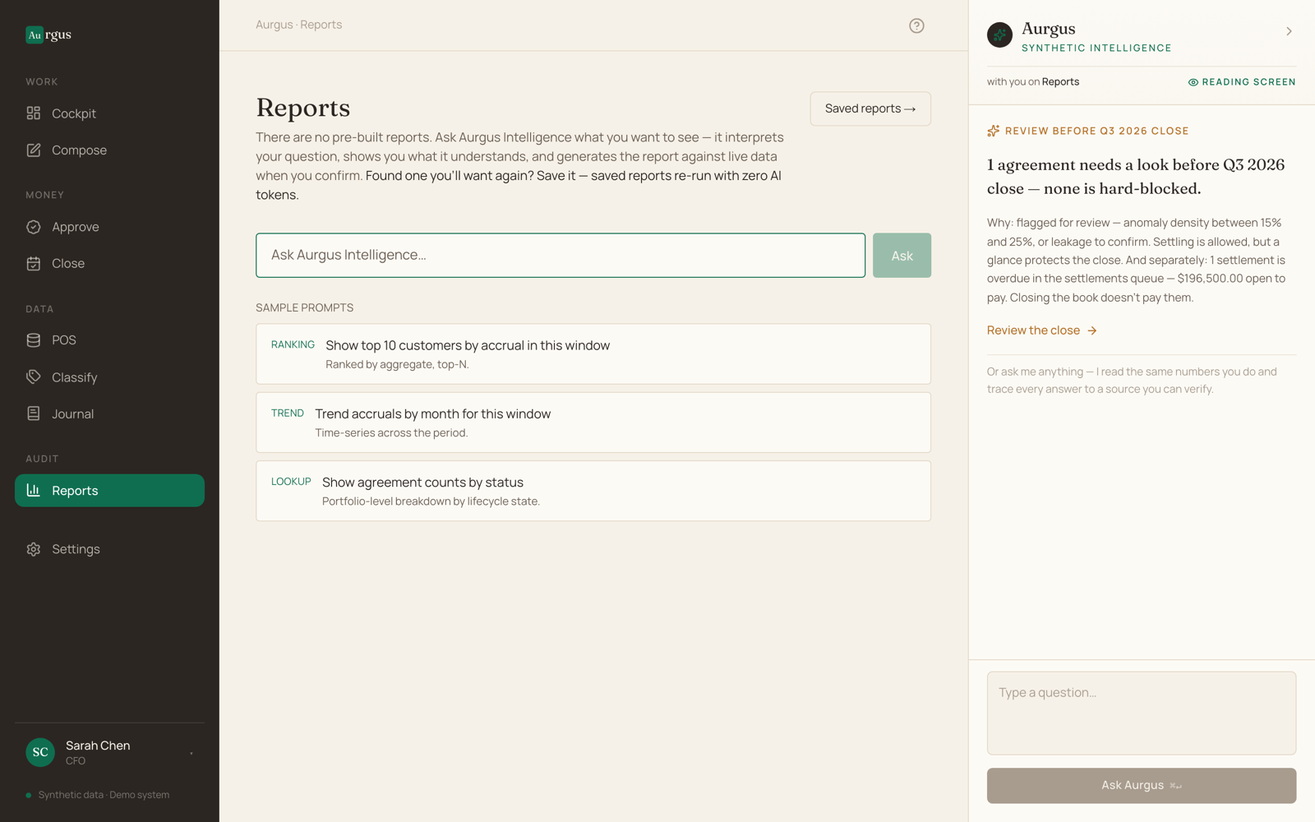Click the Ask Aurgus submit button
1315x822 pixels.
(1142, 786)
